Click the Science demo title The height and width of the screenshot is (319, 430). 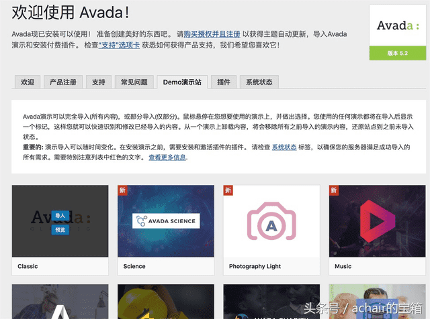pos(134,266)
